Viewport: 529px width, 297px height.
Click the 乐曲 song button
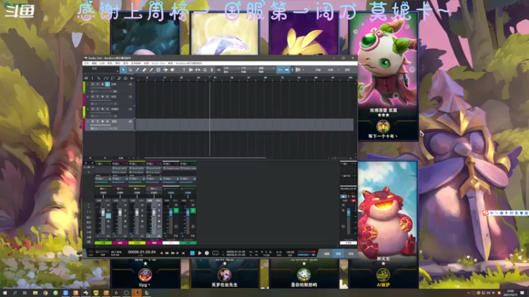click(x=331, y=70)
